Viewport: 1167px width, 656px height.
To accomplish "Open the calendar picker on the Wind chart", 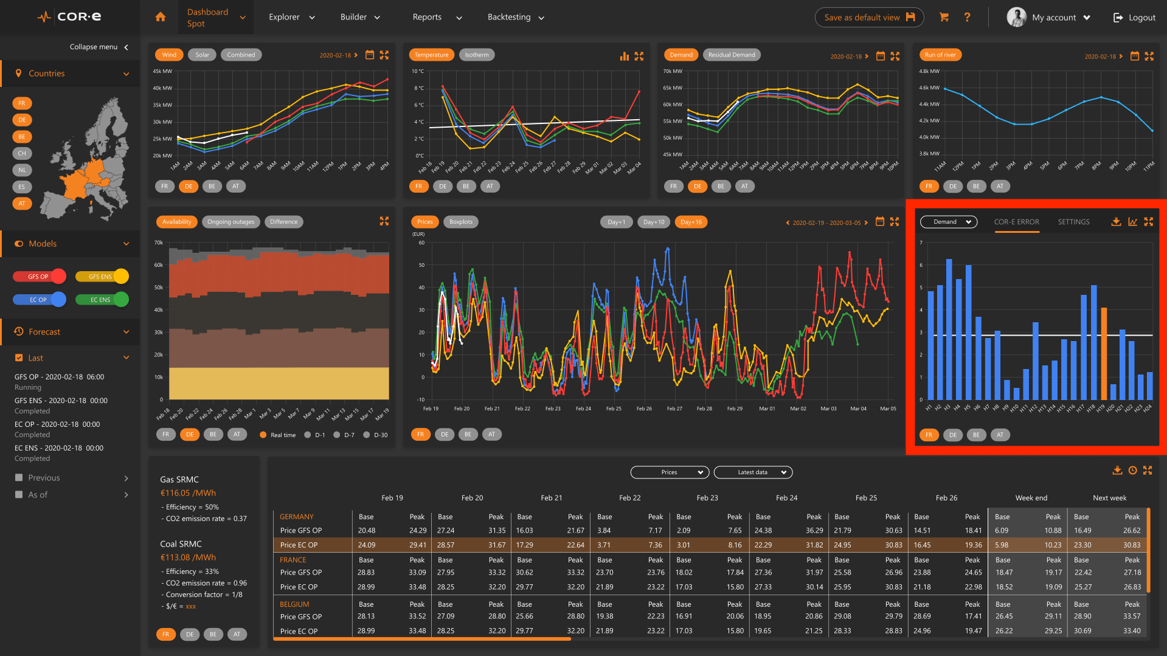I will coord(370,55).
